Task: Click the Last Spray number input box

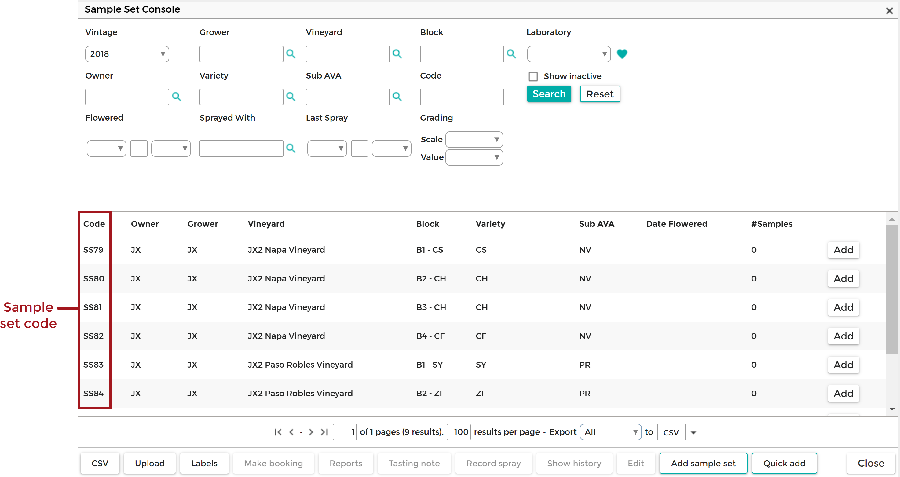Action: [359, 148]
